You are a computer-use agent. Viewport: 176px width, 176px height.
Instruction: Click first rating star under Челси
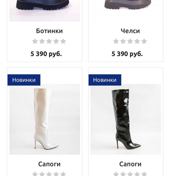(116, 41)
